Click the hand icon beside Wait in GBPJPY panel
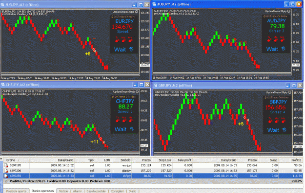Image resolution: width=305 pixels, height=193 pixels. coord(285,130)
